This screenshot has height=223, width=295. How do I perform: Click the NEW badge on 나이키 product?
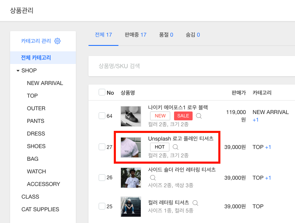coord(160,116)
